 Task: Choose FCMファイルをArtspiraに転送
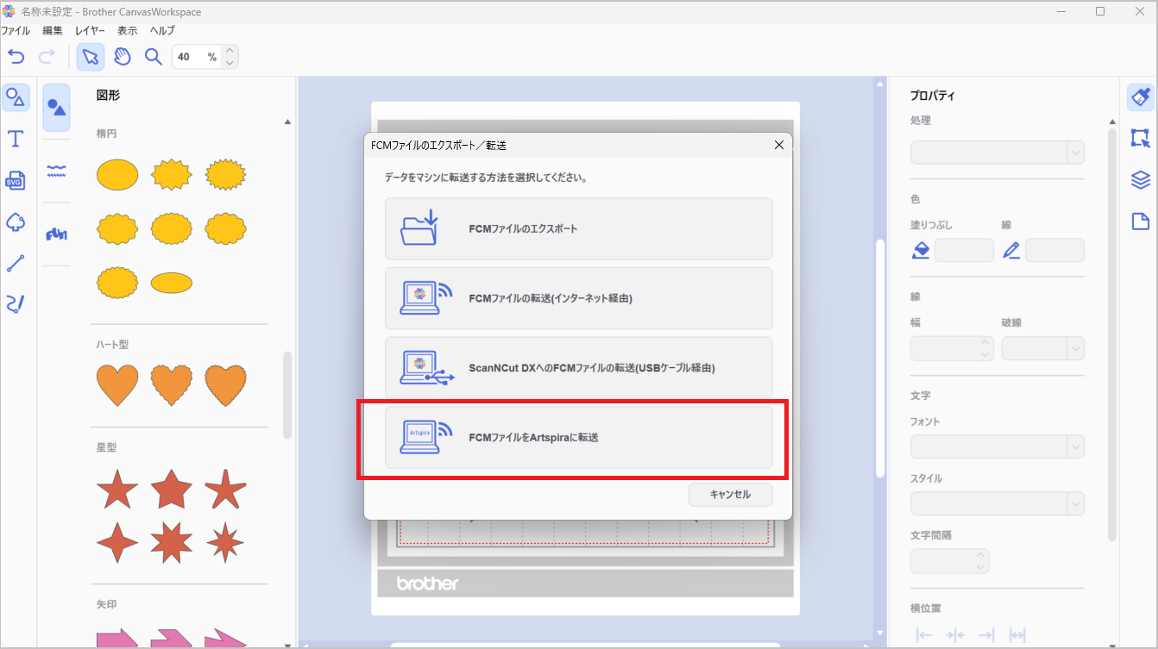578,438
